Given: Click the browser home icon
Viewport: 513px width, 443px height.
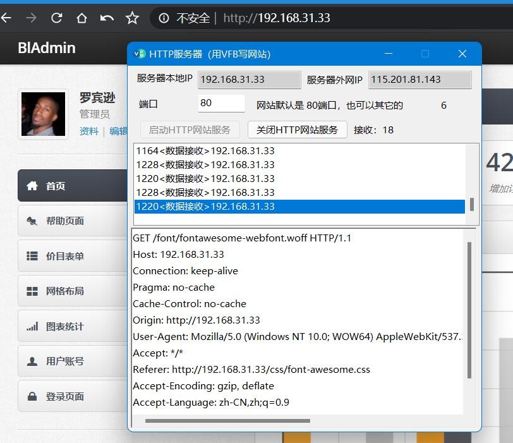Looking at the screenshot, I should pos(81,18).
